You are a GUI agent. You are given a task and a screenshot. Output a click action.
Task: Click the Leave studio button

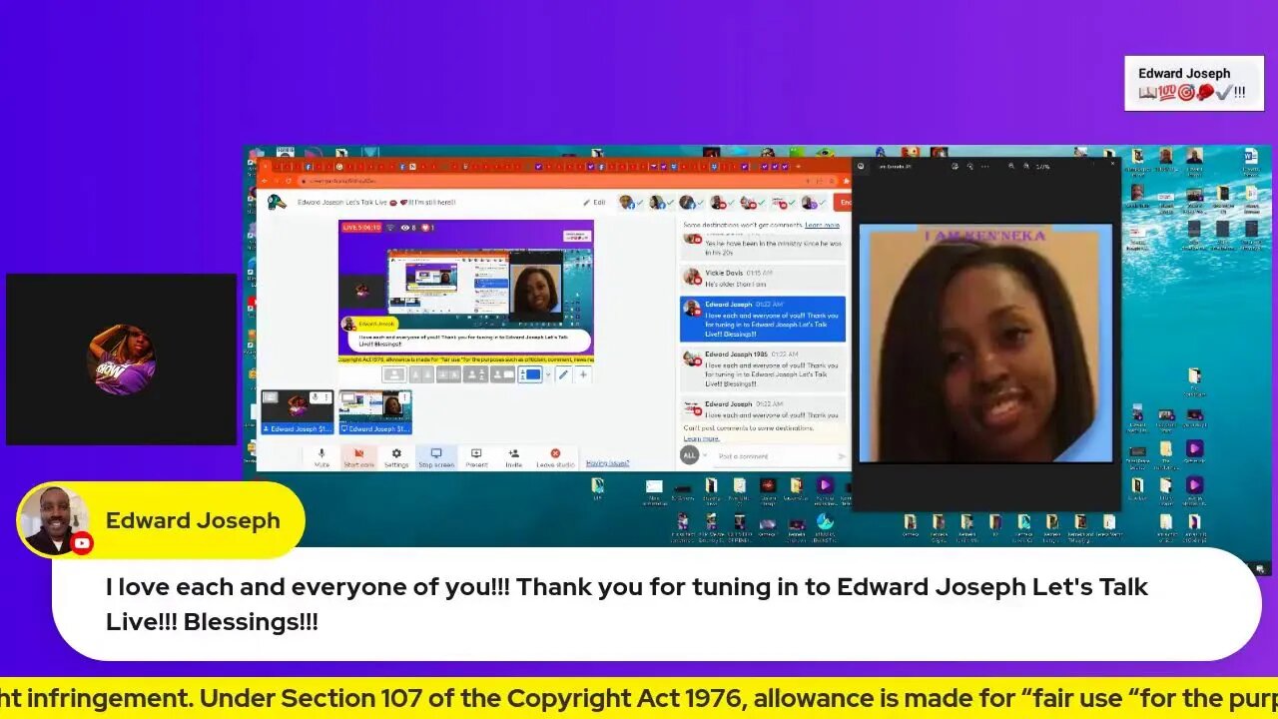point(555,457)
